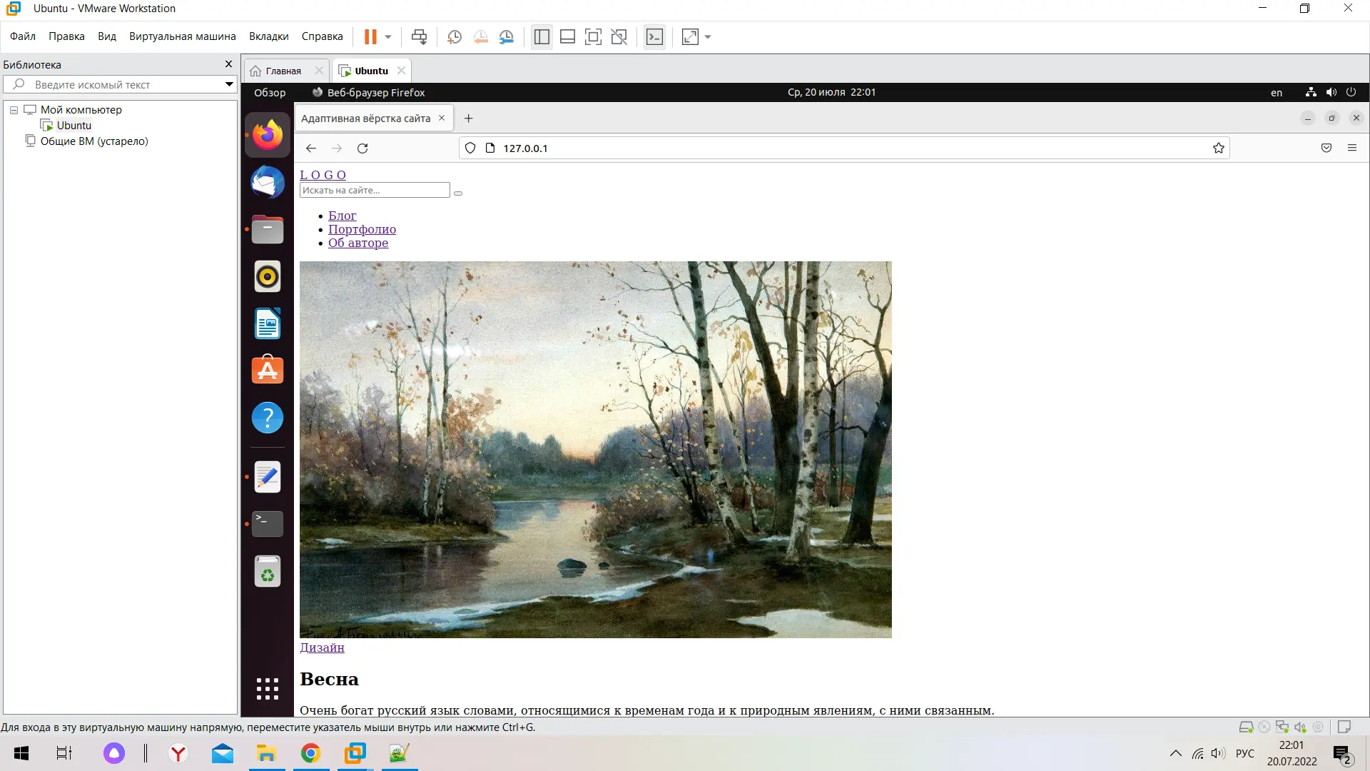Open Обзор activities in the Ubuntu top bar
The height and width of the screenshot is (771, 1370).
[270, 93]
